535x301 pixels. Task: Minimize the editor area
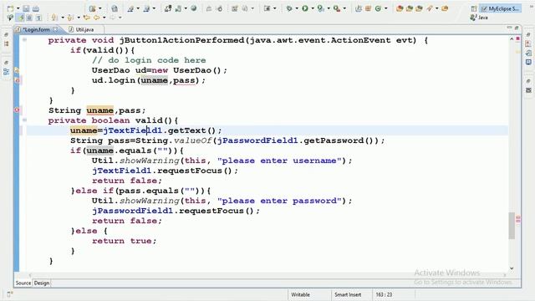tap(509, 28)
